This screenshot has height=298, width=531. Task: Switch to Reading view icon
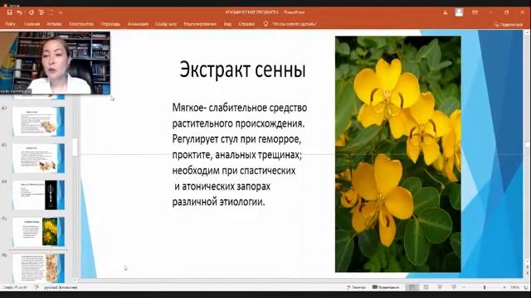coord(440,287)
